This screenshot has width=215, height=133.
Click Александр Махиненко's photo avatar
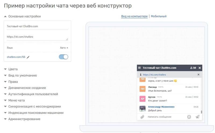pyautogui.click(x=142, y=109)
